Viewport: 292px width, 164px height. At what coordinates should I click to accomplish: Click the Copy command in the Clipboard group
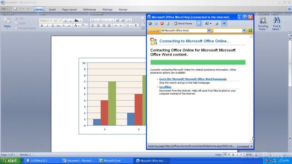[x=20, y=23]
